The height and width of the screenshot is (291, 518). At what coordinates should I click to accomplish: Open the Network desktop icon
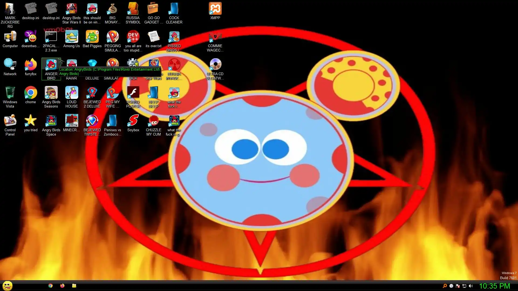tap(10, 65)
